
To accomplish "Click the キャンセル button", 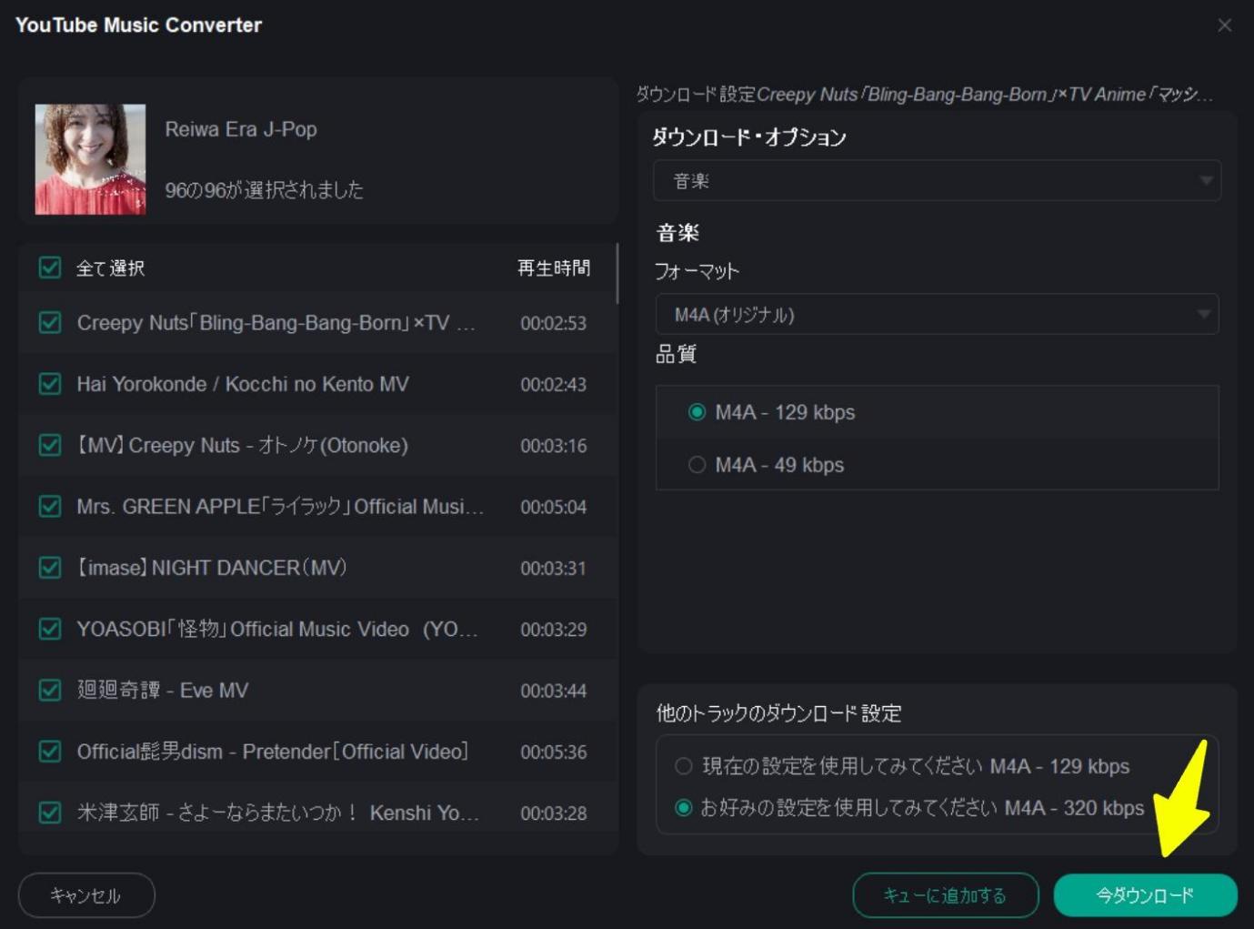I will tap(86, 895).
